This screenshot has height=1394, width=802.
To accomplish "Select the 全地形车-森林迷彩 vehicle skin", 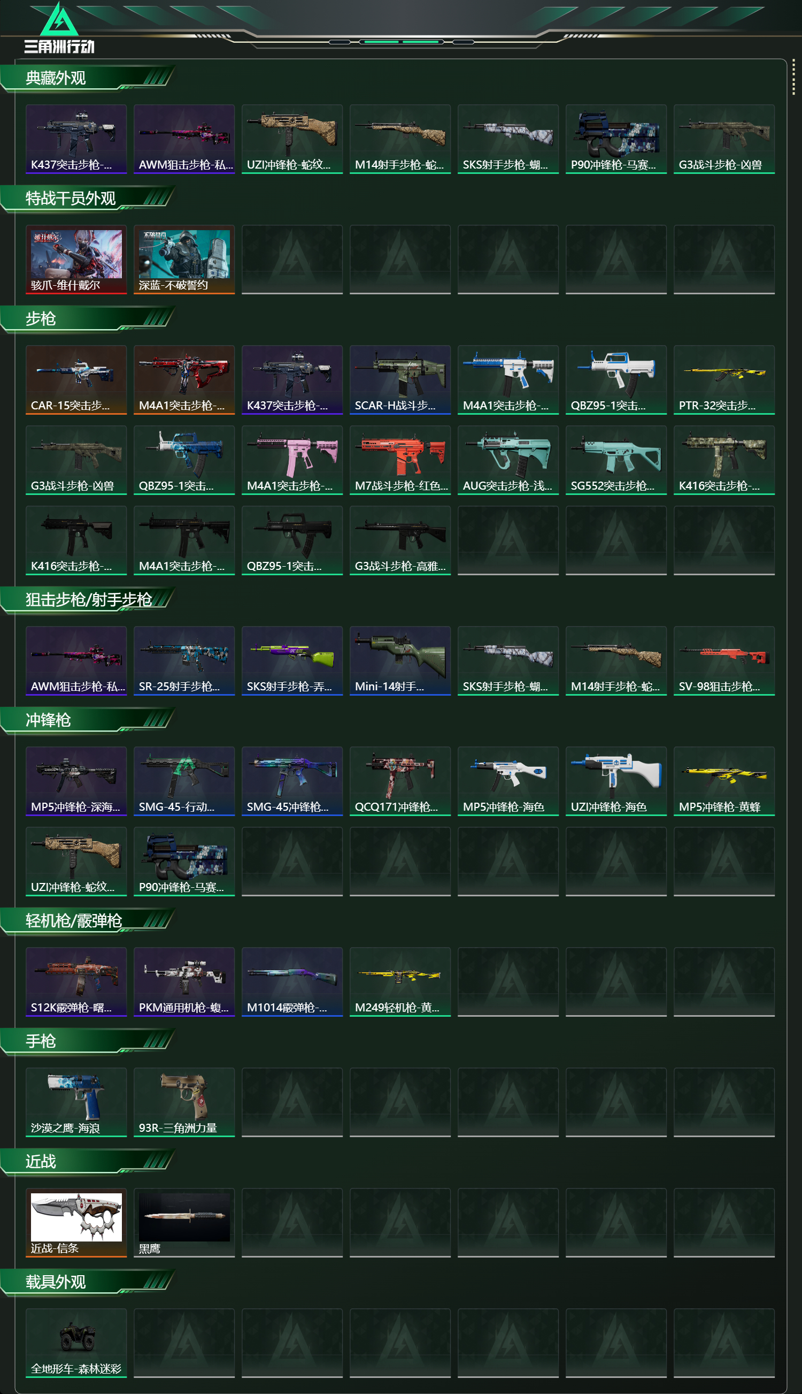I will [76, 1343].
